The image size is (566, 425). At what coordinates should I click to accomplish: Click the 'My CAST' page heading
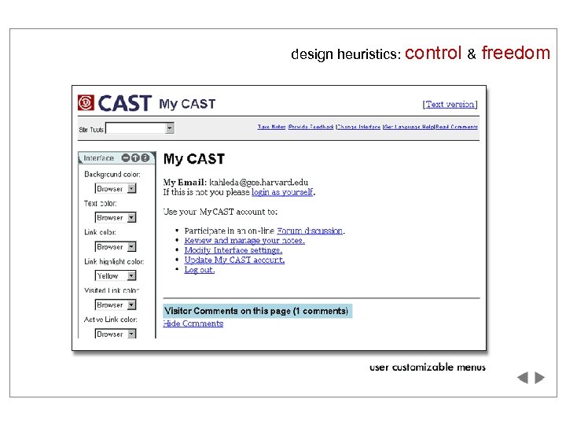click(194, 159)
